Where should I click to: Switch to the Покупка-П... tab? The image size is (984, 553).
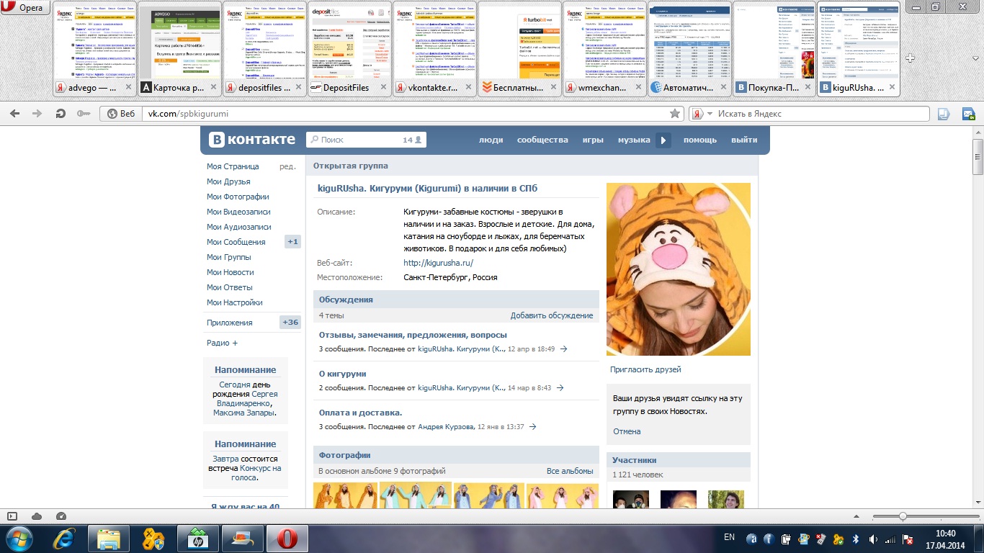[773, 49]
